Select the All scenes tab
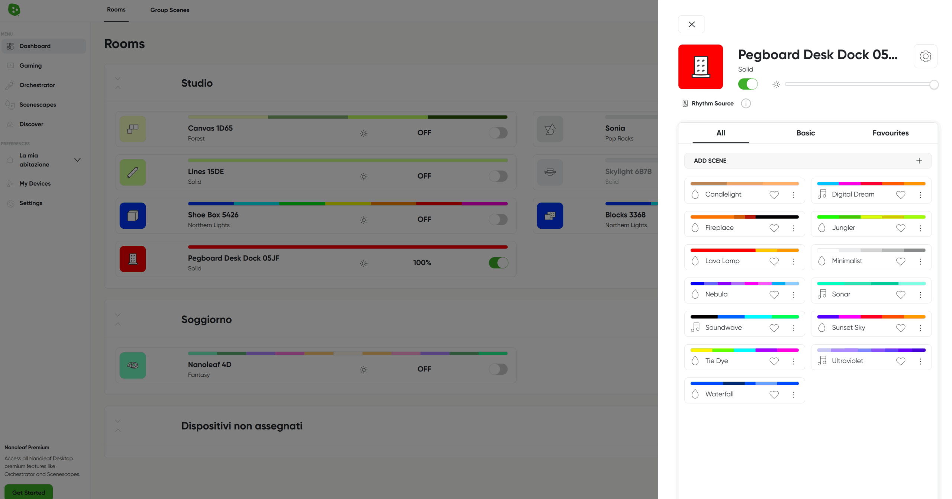The height and width of the screenshot is (499, 952). pyautogui.click(x=720, y=133)
